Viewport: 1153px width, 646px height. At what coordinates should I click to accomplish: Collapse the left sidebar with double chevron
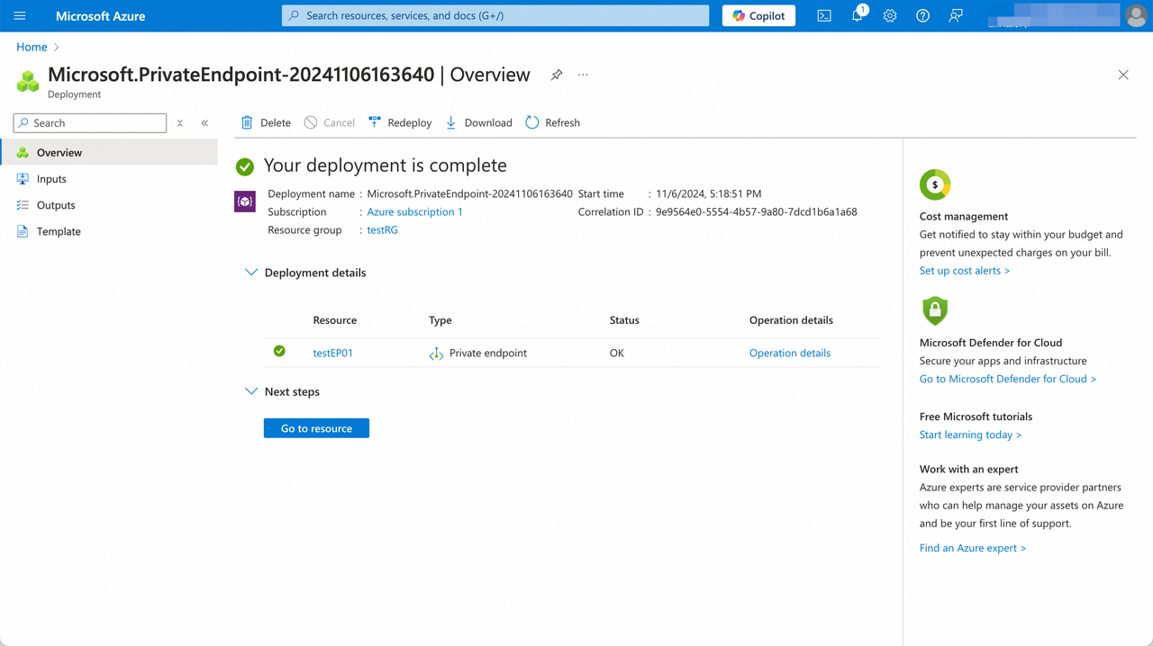point(204,122)
